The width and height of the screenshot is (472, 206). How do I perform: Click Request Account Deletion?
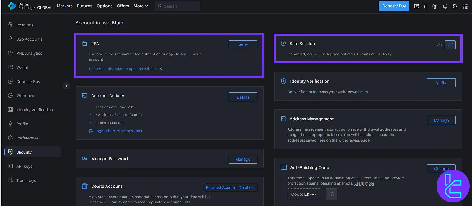[x=230, y=187]
